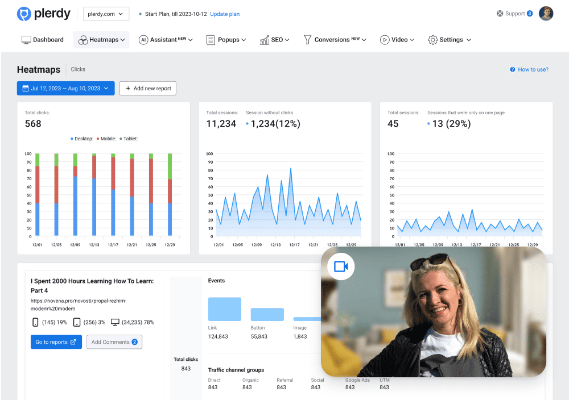Toggle the Mobile legend series
This screenshot has height=400, width=569.
[x=107, y=139]
